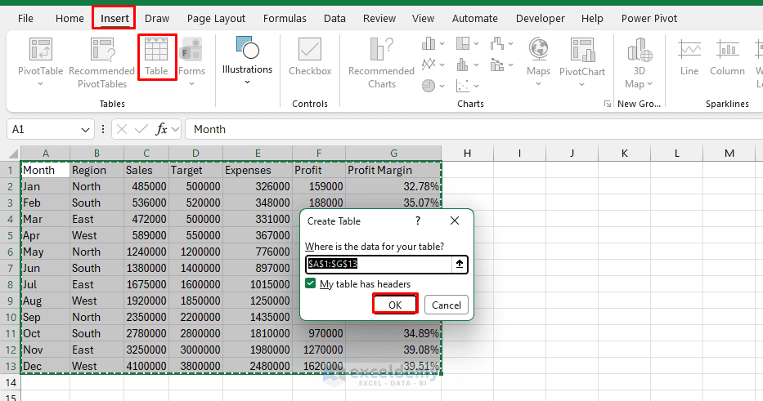Viewport: 763px width, 401px height.
Task: Open the Charts dialog launcher
Action: [608, 104]
